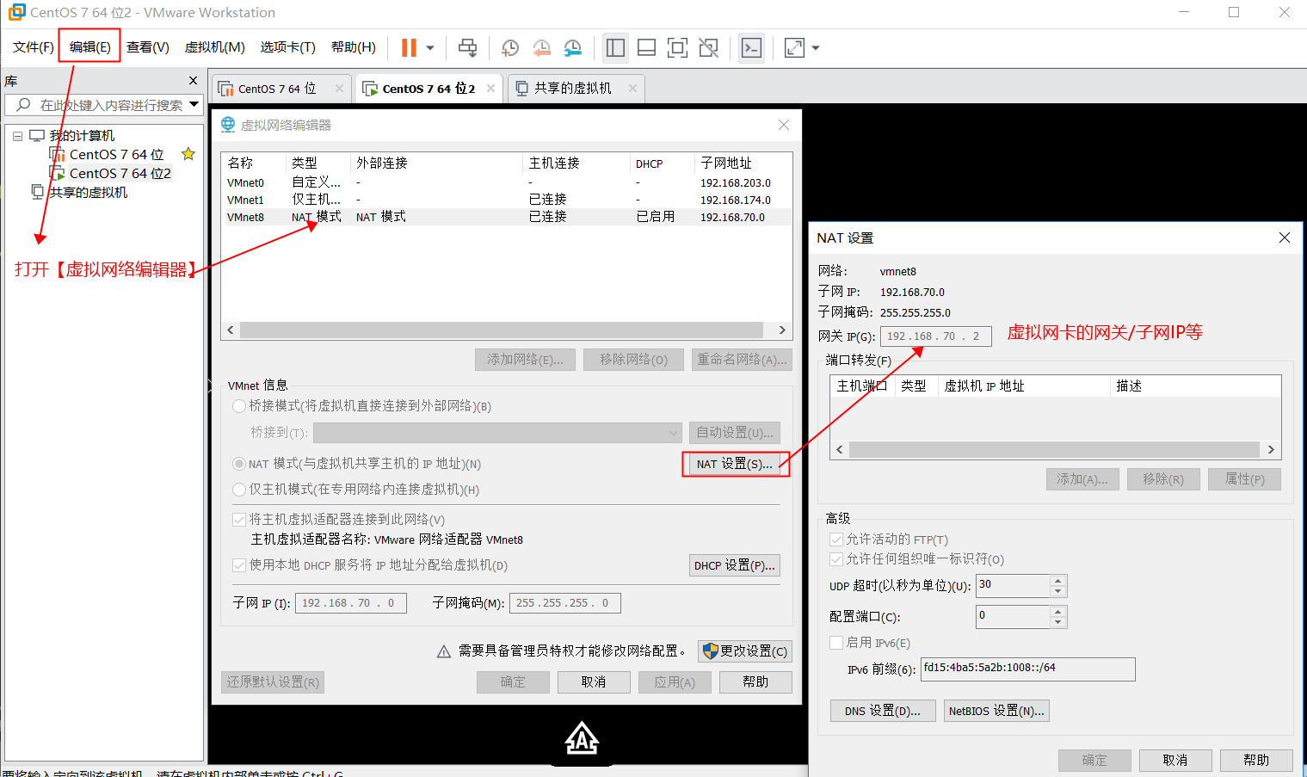Click the full screen mode toolbar icon
This screenshot has height=777, width=1307.
click(677, 48)
